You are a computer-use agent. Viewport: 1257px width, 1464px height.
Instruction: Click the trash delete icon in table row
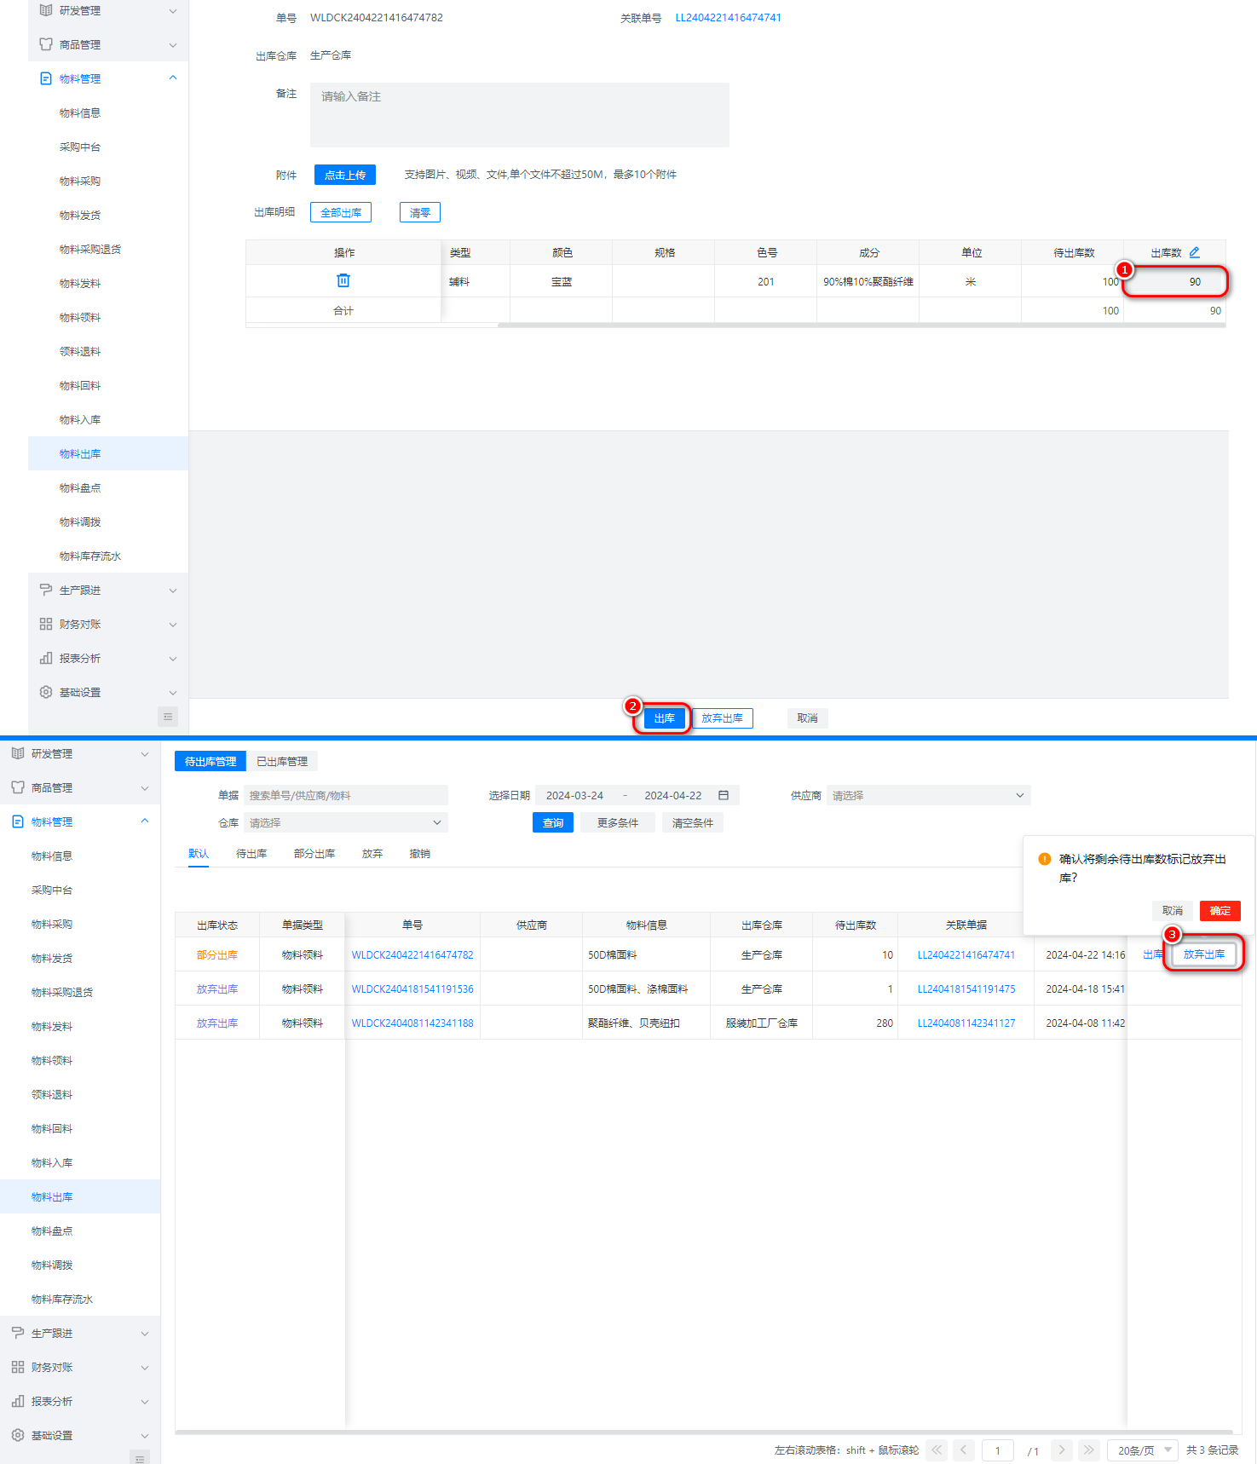click(343, 280)
